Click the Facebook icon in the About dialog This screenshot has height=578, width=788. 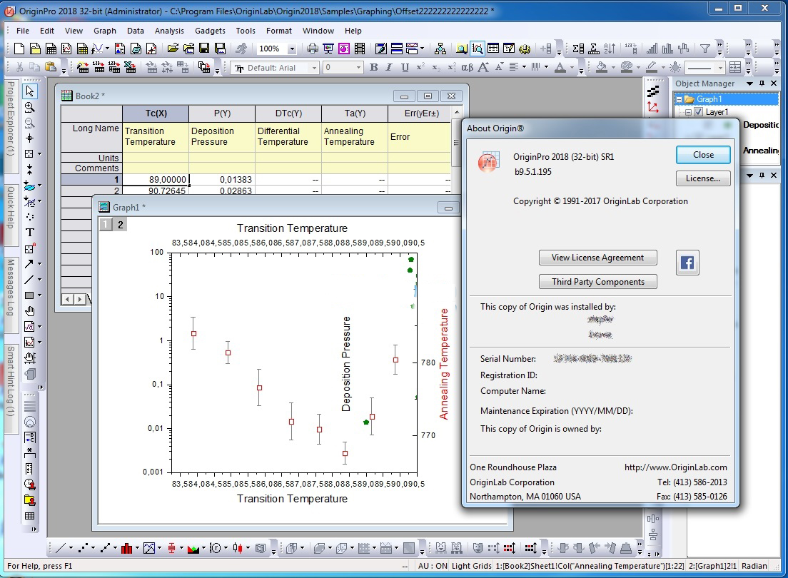[687, 263]
